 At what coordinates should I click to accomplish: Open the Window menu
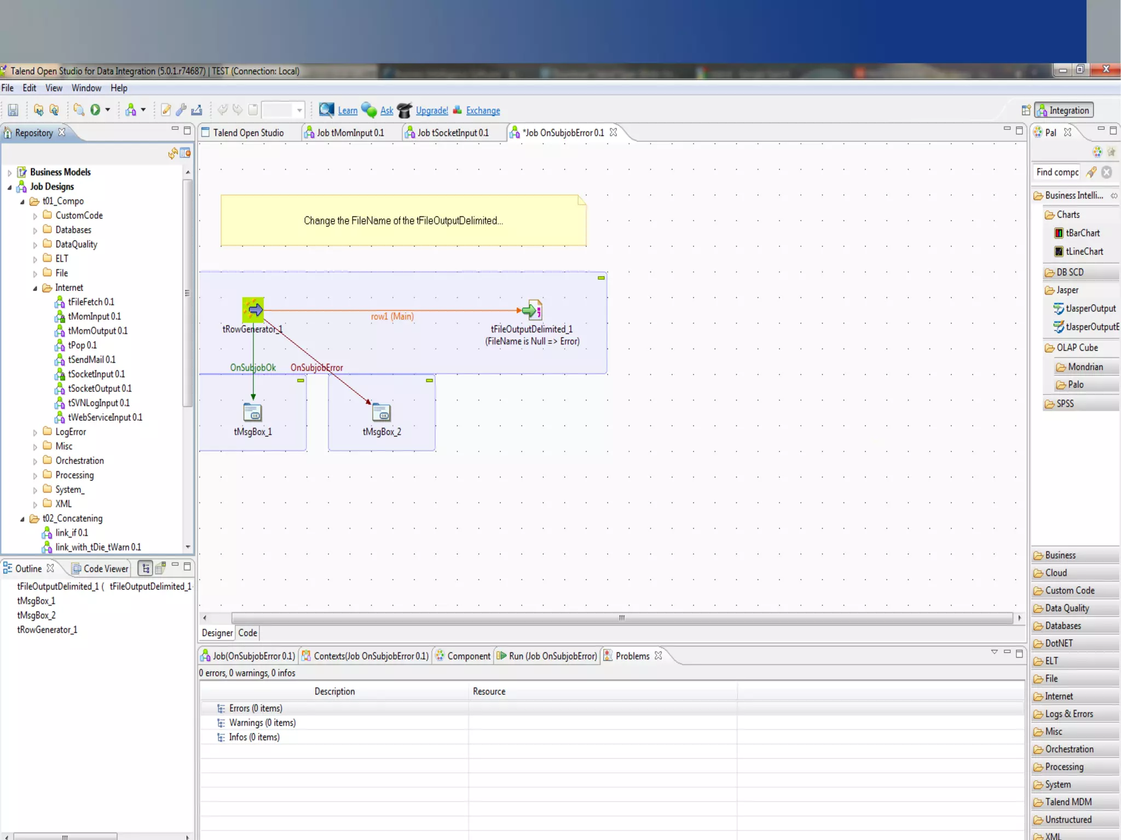[86, 88]
